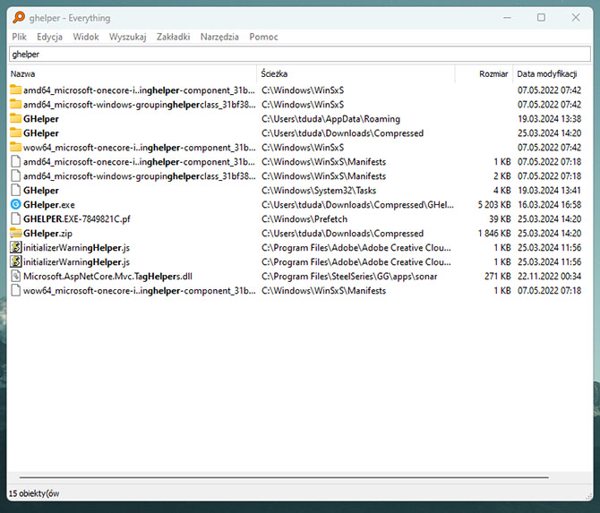Click path C:\Windows\System32\Tasks
The width and height of the screenshot is (600, 513).
coord(319,190)
